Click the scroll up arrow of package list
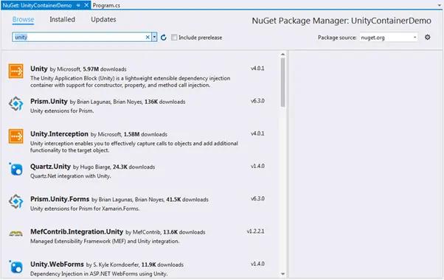444x280 pixels. [x=282, y=55]
